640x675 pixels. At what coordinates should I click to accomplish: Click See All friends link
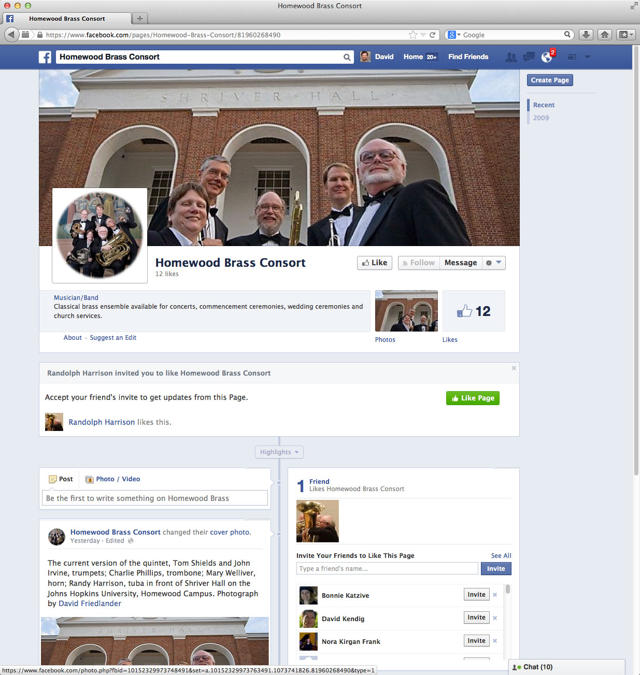[501, 556]
